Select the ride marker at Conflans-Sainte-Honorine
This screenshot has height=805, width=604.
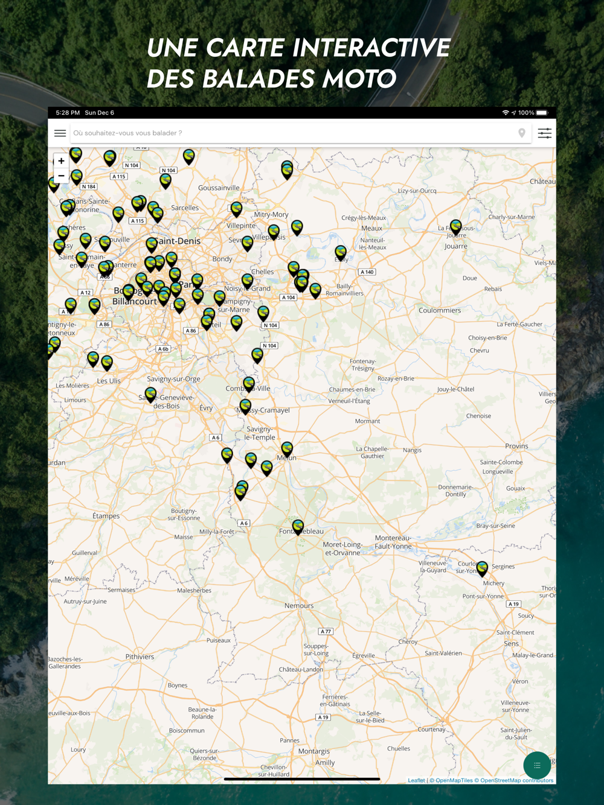coord(67,208)
